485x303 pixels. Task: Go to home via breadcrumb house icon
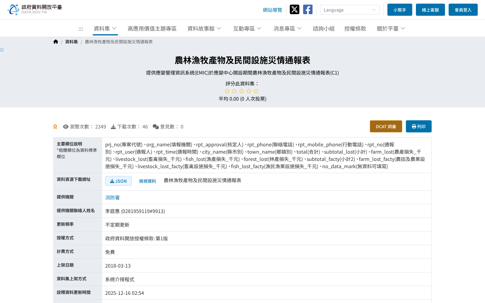(55, 42)
